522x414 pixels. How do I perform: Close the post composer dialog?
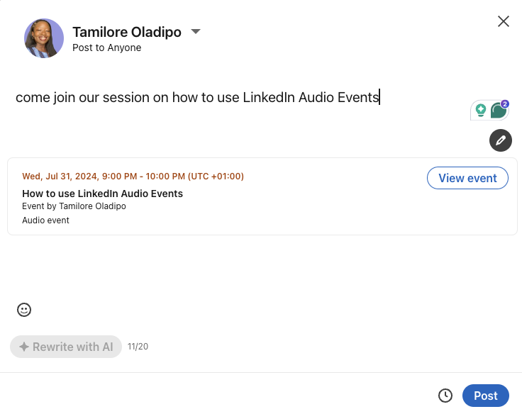504,21
